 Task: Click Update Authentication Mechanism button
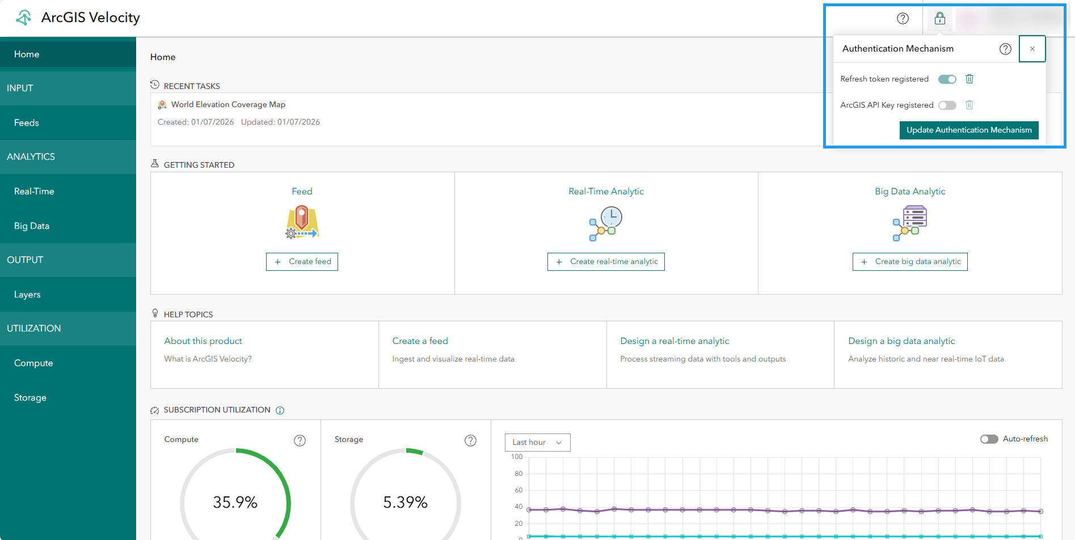969,130
